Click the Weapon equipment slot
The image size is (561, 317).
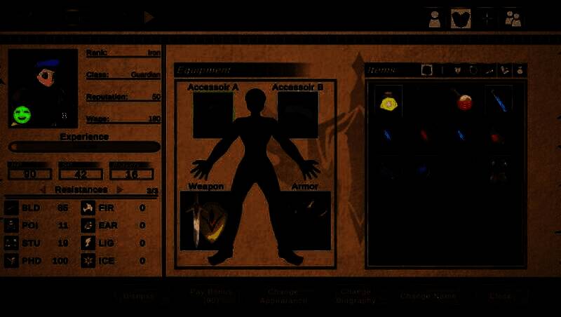[207, 221]
